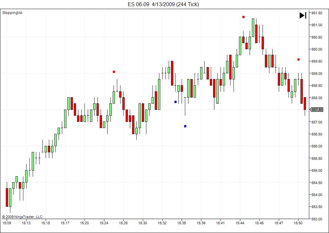Click the red square marker above 15:44 candles
Viewport: 329px width, 233px height.
click(x=244, y=17)
